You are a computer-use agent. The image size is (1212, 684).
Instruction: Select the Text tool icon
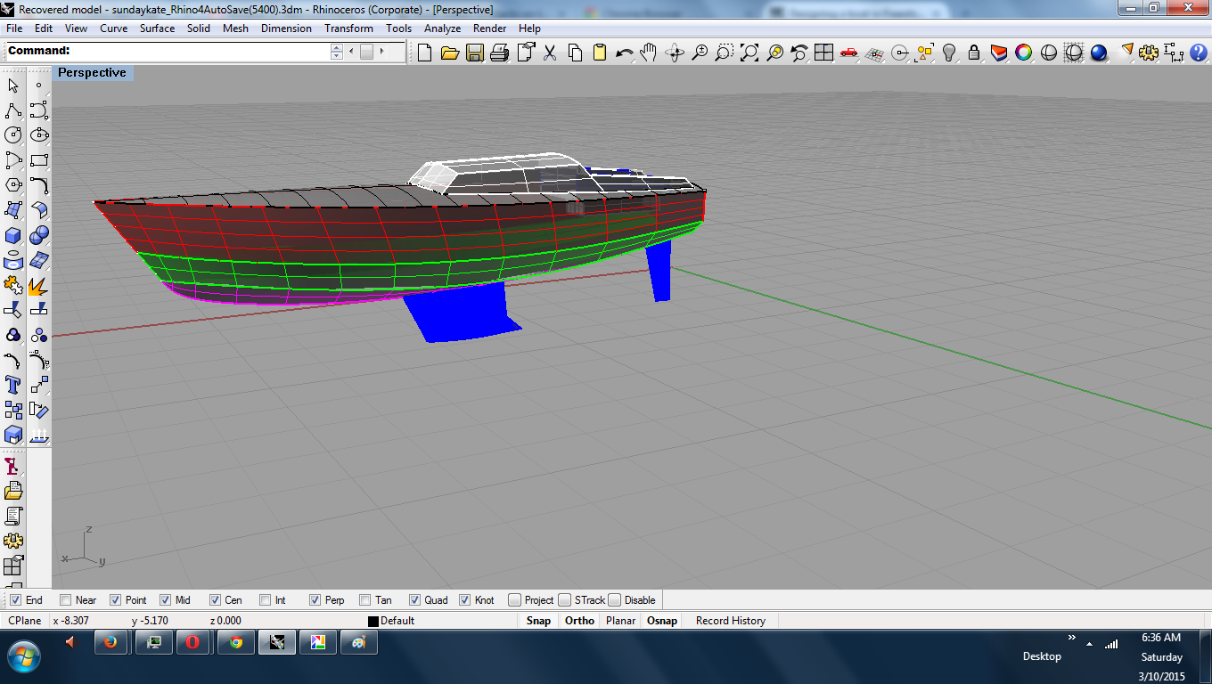tap(13, 385)
